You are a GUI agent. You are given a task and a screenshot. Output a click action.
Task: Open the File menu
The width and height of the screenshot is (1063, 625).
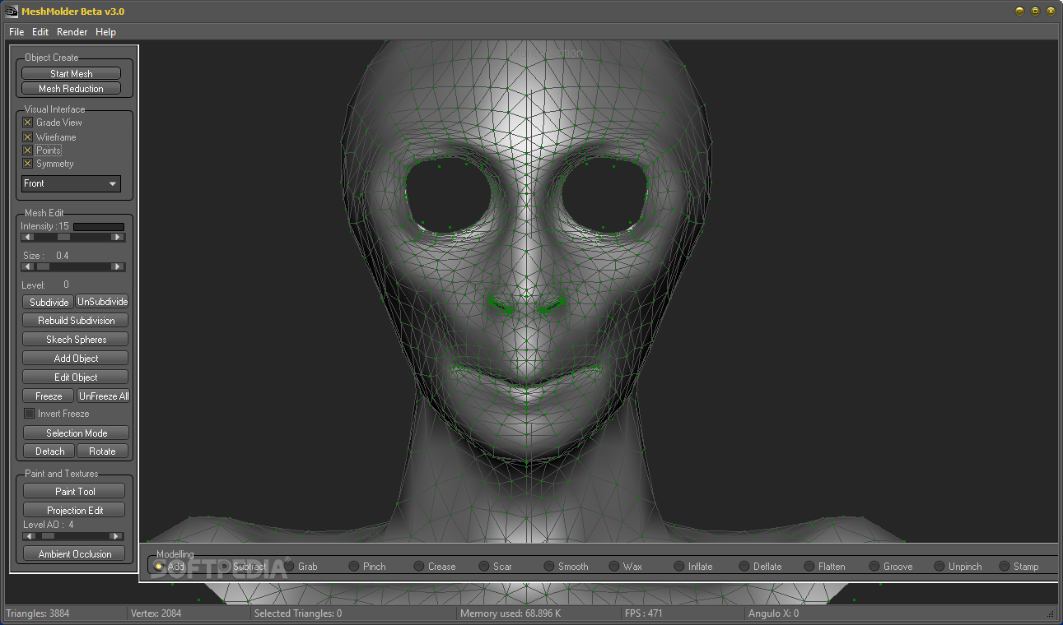(x=16, y=32)
